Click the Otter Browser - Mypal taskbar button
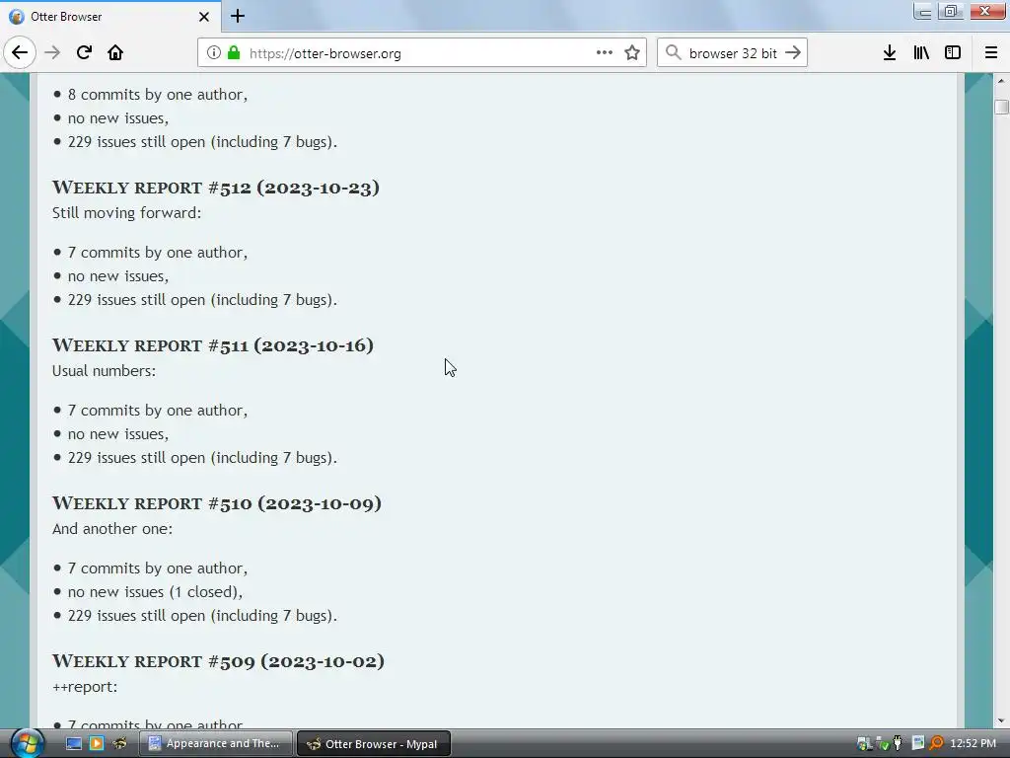 point(374,744)
